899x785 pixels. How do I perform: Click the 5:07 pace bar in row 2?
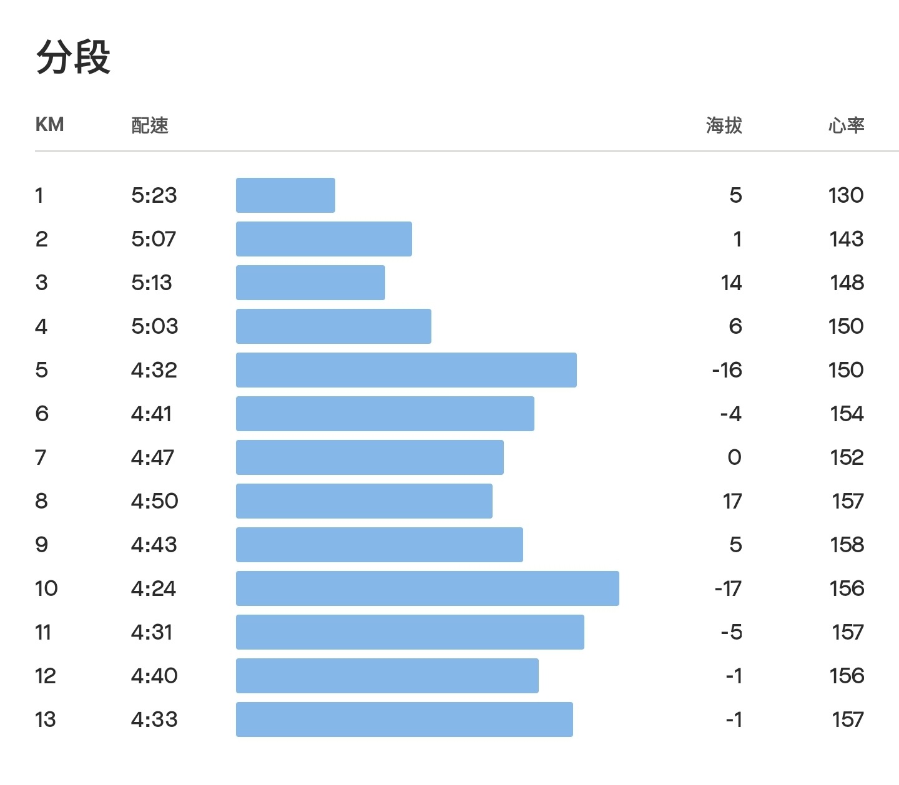(324, 239)
